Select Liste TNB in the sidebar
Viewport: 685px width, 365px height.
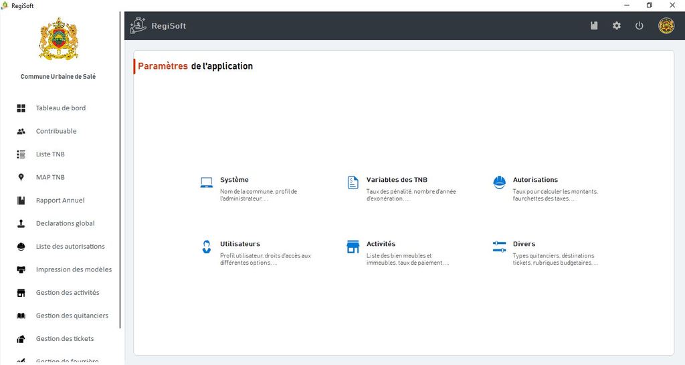50,154
